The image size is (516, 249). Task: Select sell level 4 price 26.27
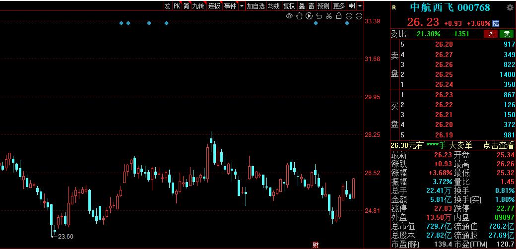[x=444, y=55]
